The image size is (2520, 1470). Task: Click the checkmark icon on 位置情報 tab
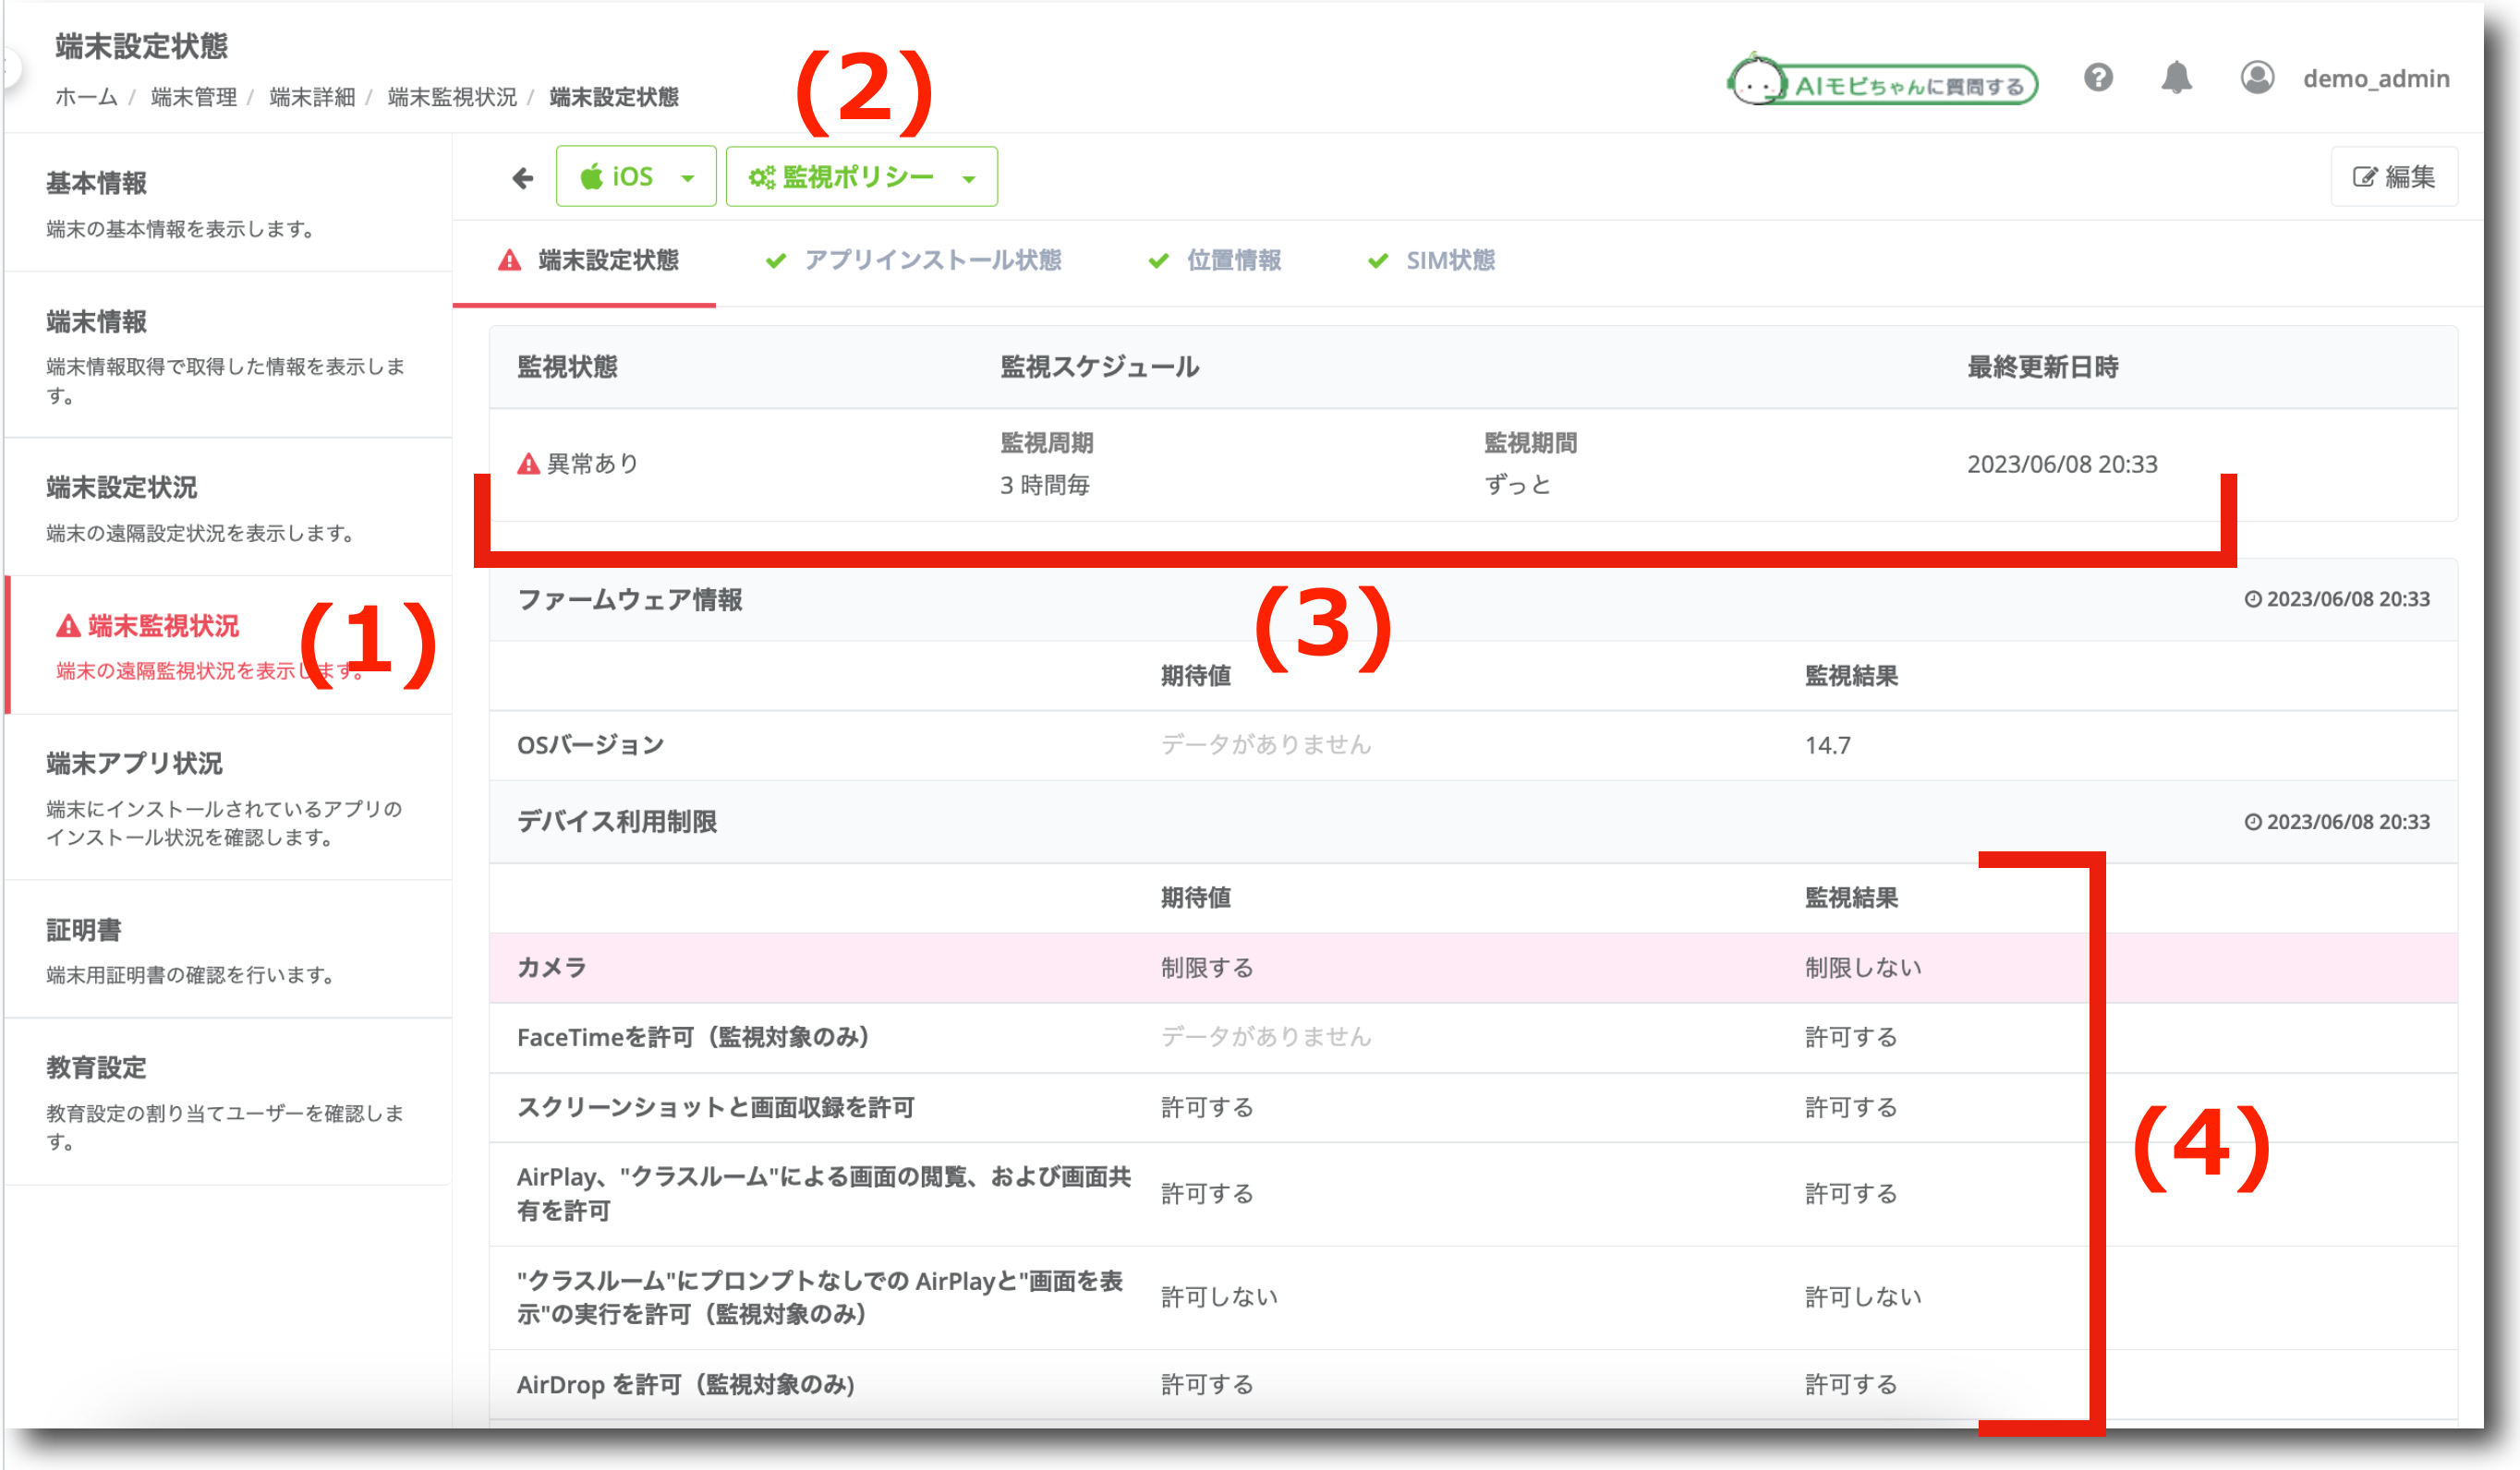click(x=1158, y=260)
